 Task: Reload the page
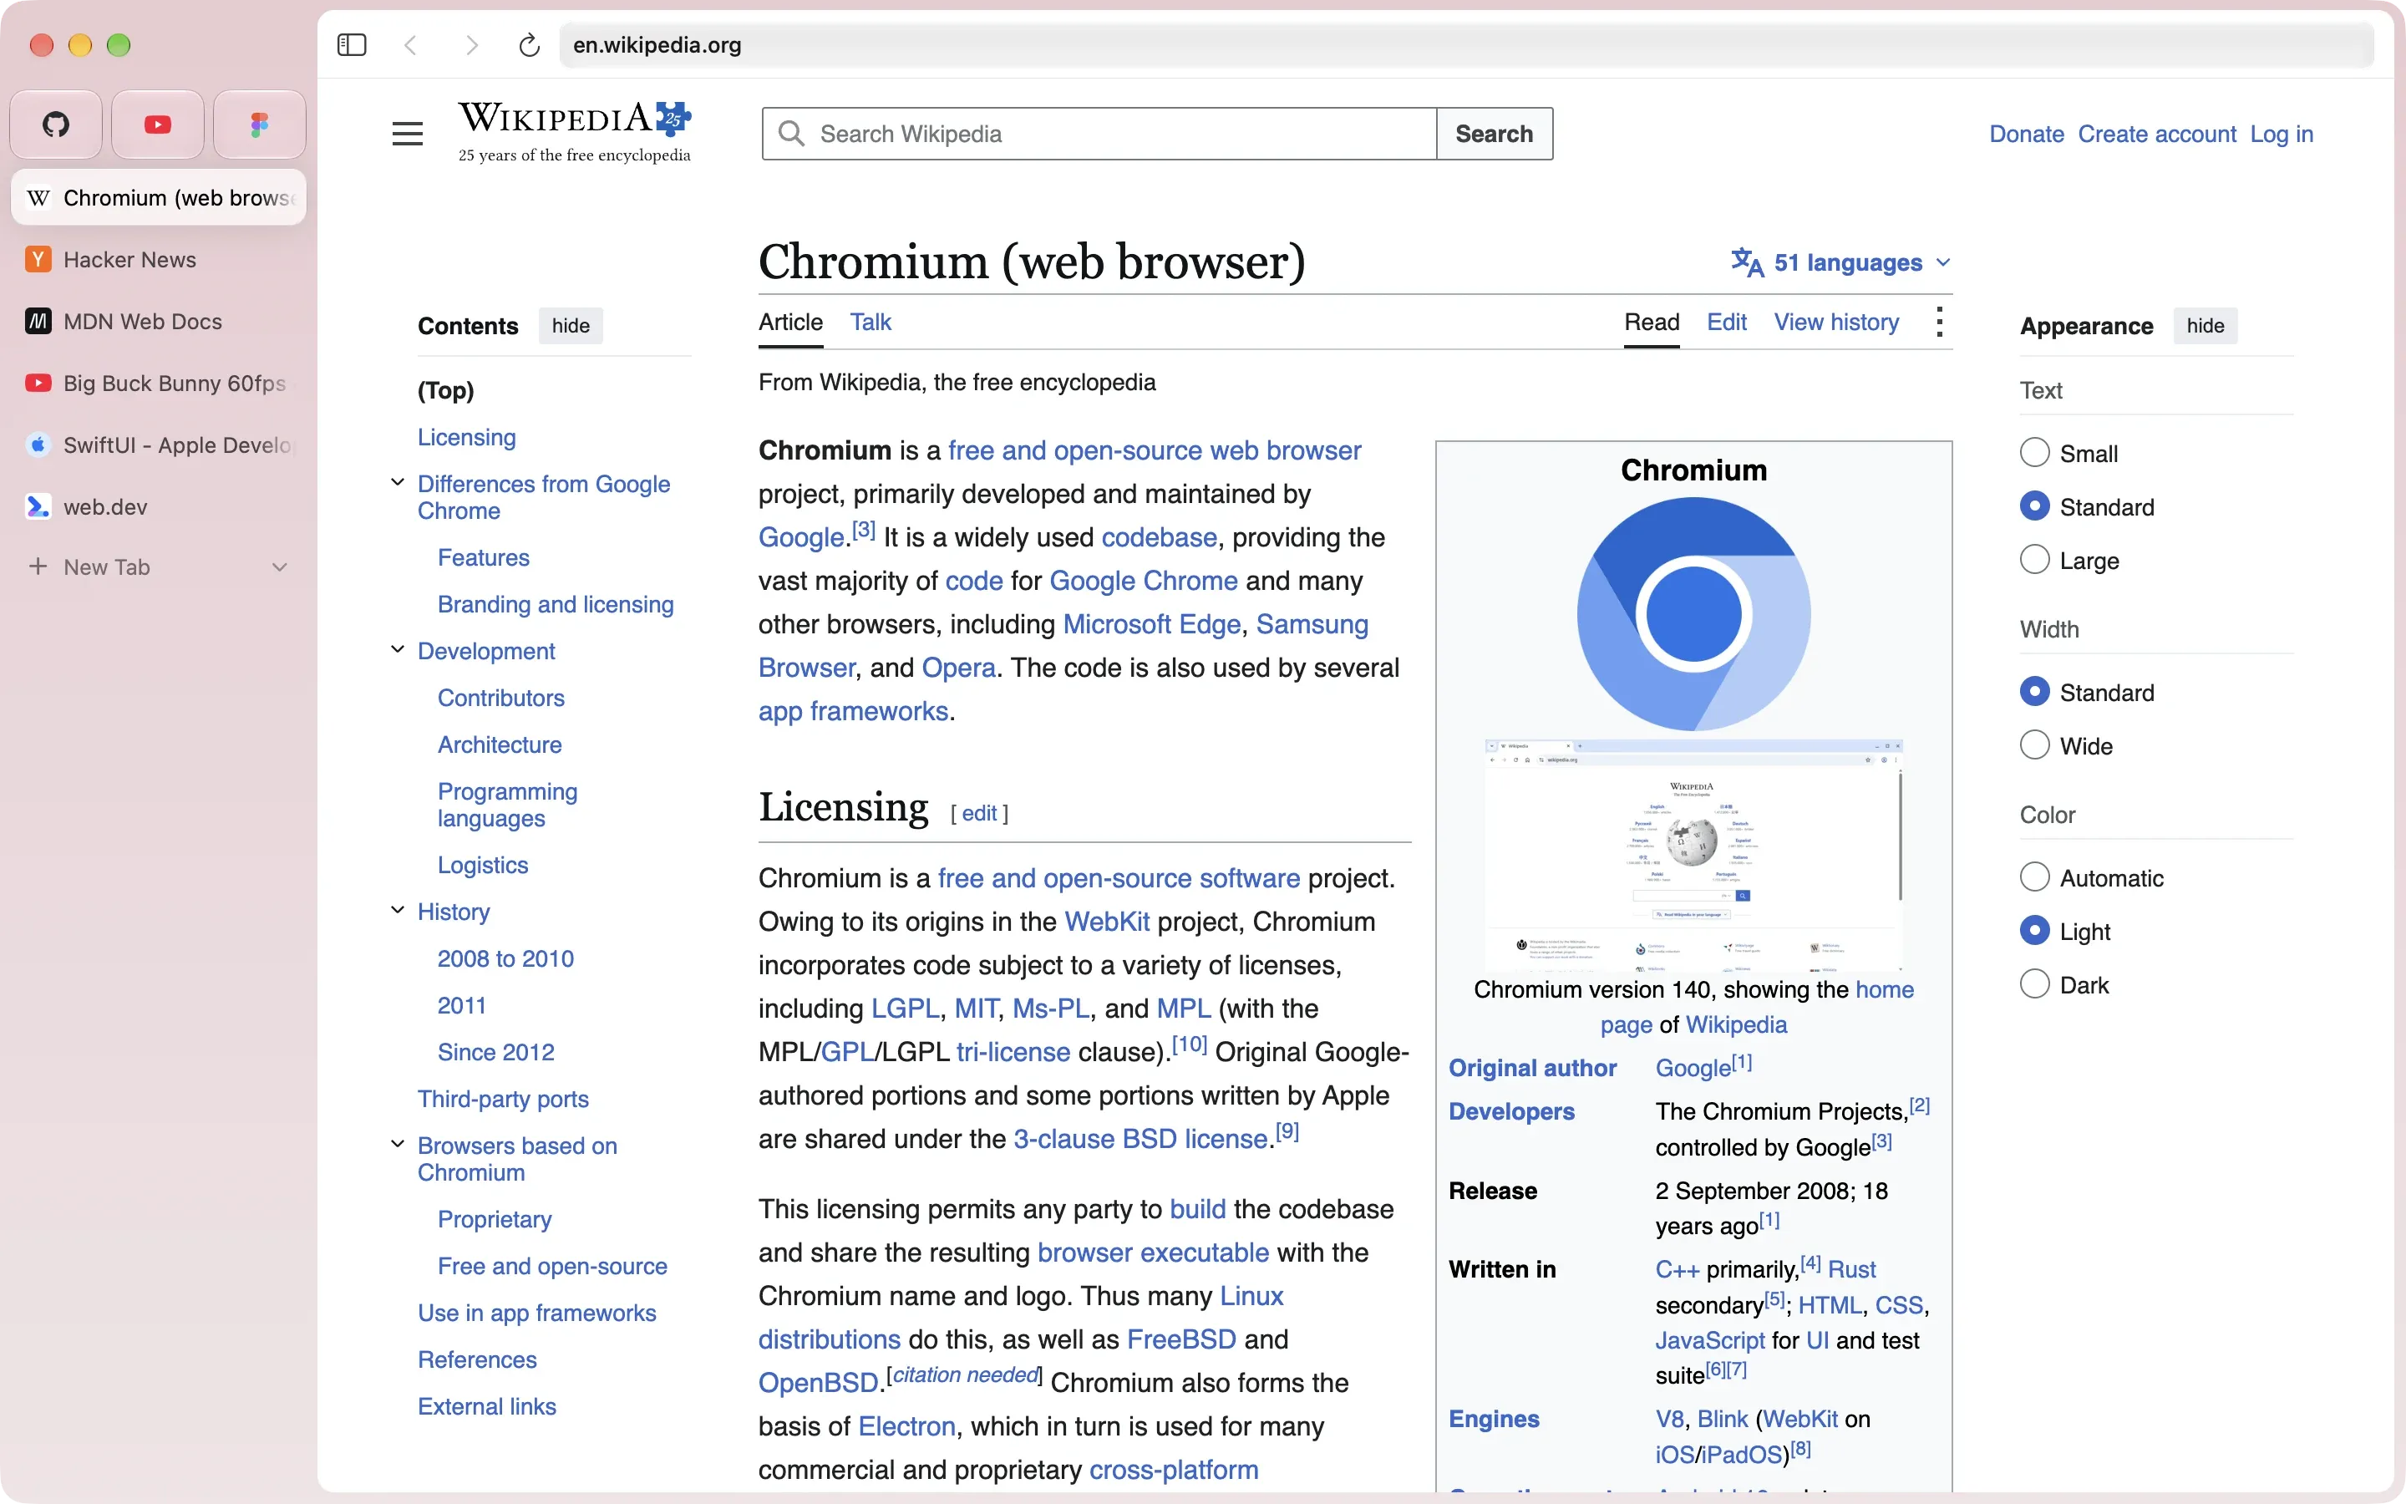click(x=530, y=45)
